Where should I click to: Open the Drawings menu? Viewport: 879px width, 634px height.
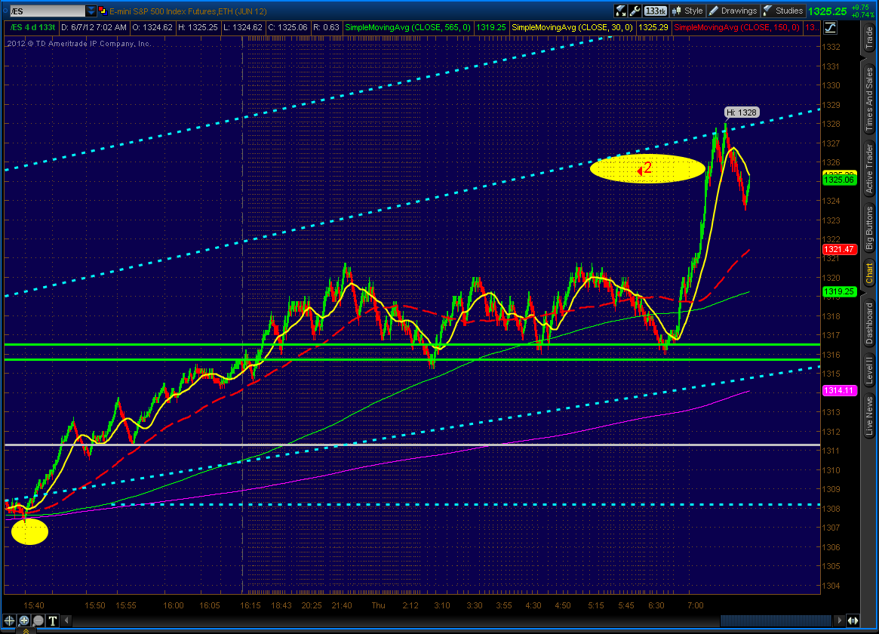733,11
